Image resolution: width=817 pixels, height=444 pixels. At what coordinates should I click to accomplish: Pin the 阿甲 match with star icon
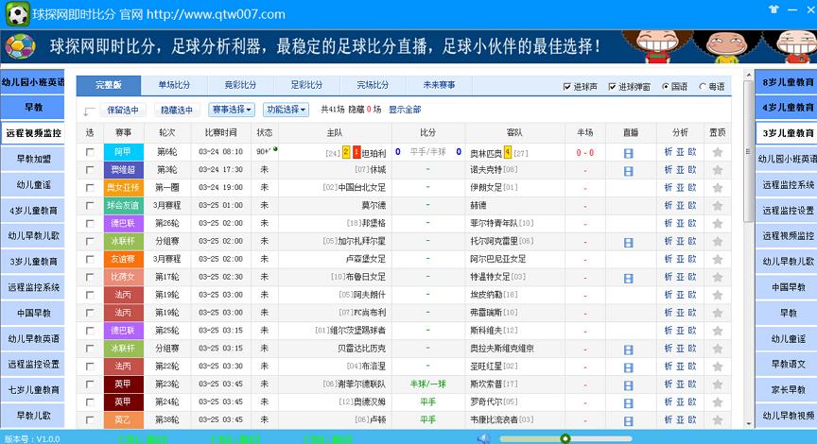point(717,152)
